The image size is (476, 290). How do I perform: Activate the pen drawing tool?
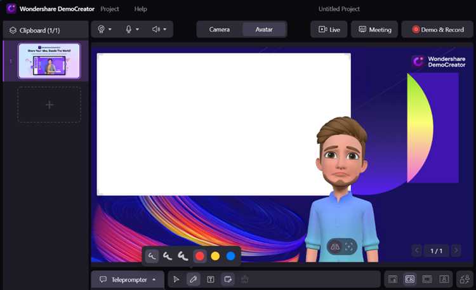coord(194,279)
